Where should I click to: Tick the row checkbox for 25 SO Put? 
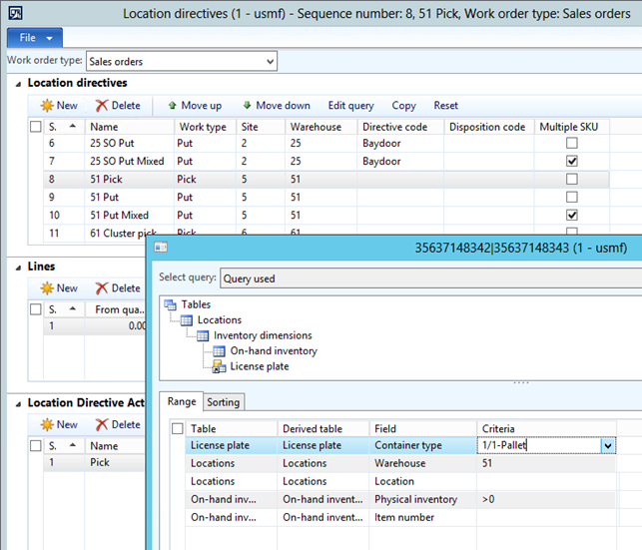tap(36, 143)
